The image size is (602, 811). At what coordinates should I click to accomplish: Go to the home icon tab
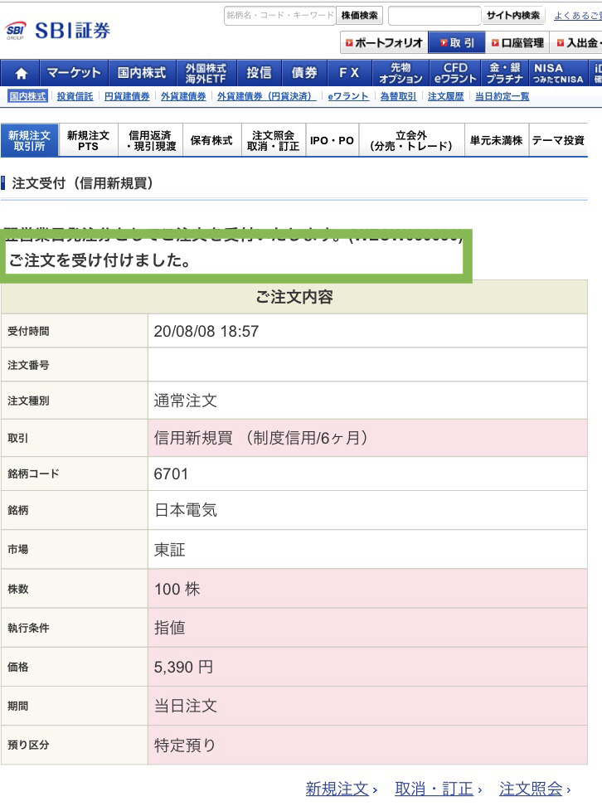tap(21, 73)
